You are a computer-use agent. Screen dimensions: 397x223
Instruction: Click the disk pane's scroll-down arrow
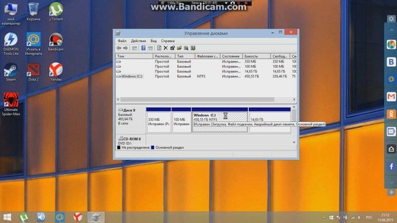tap(294, 142)
